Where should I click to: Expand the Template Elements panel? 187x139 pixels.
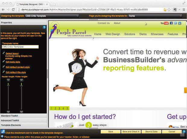click(x=24, y=125)
